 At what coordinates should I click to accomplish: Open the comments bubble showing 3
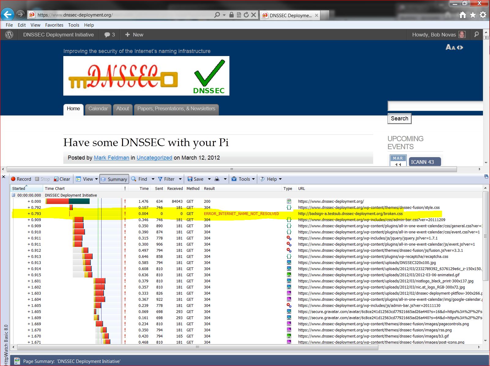[x=110, y=35]
